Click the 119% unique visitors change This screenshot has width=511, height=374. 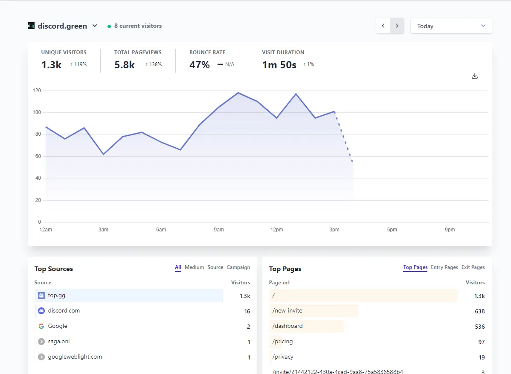[x=78, y=64]
